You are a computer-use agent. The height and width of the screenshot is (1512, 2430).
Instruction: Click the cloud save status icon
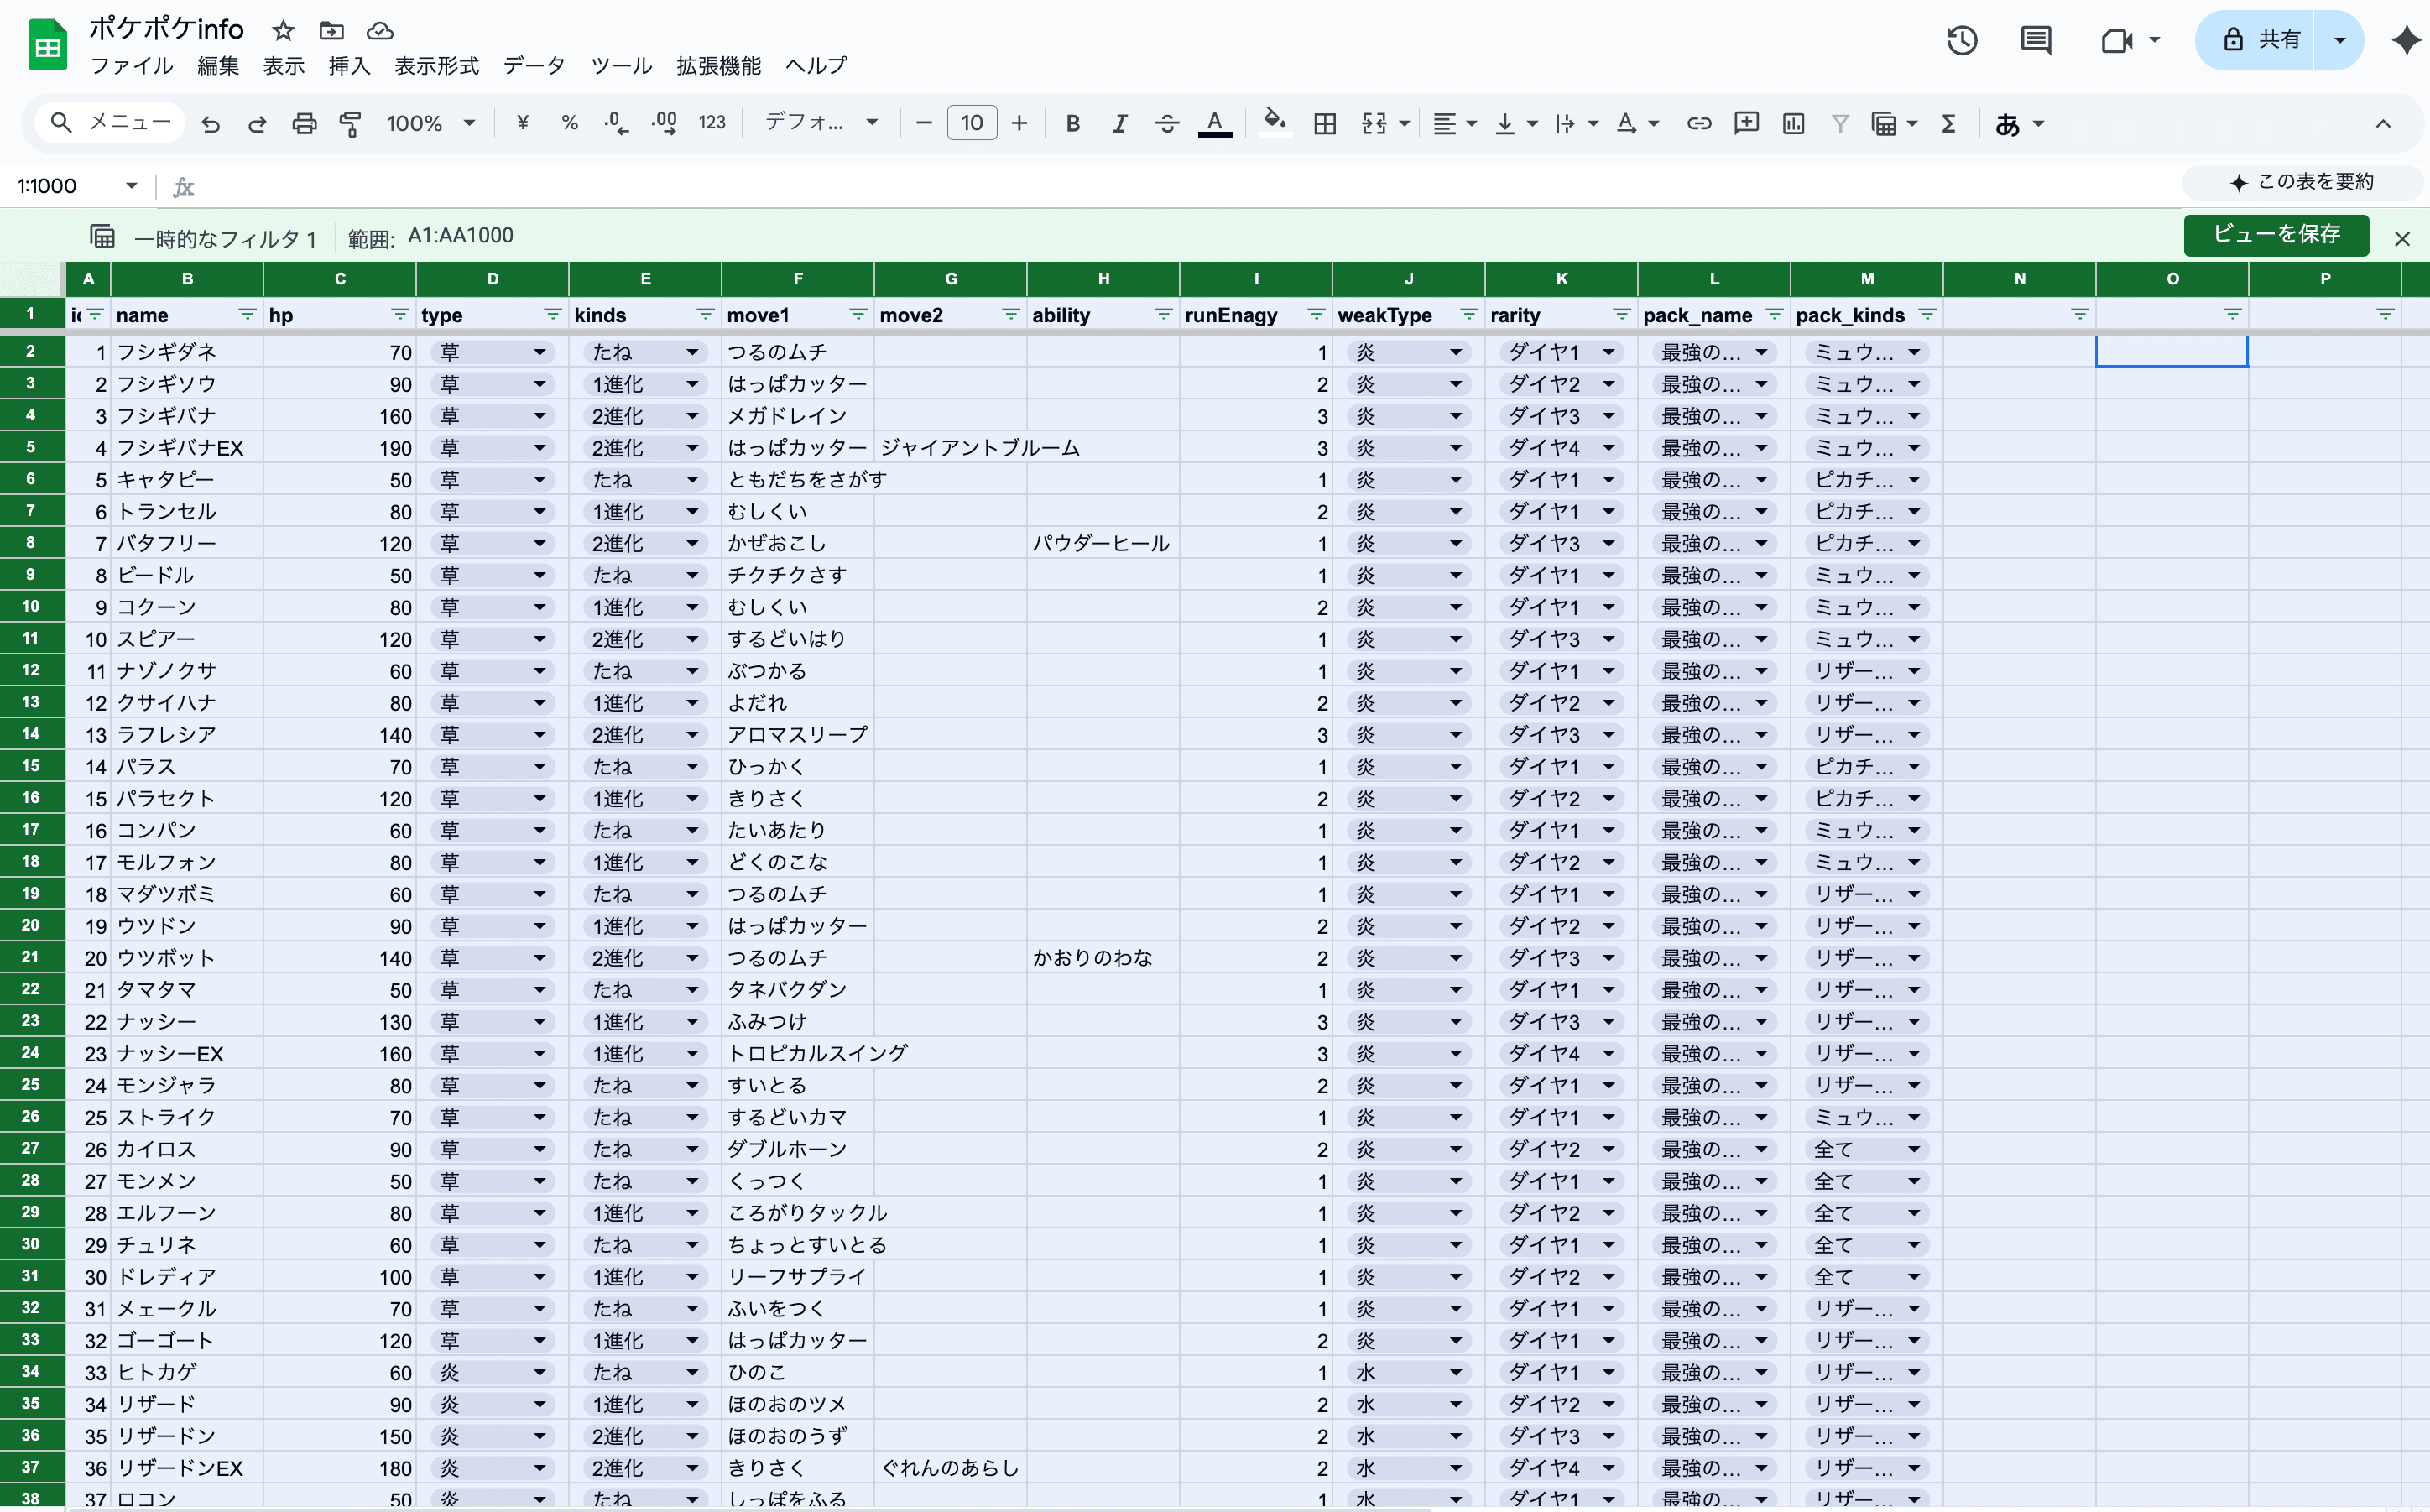[x=380, y=30]
